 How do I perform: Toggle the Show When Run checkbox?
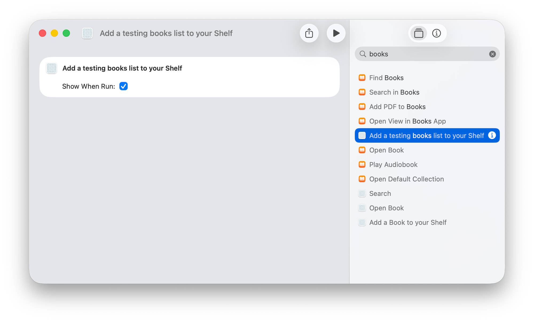123,86
